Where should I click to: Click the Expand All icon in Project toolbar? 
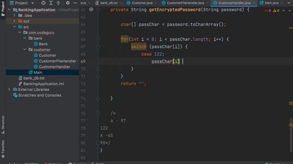click(x=51, y=3)
